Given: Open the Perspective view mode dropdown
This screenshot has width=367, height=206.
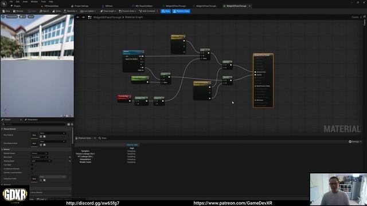Looking at the screenshot, I should click(x=11, y=17).
